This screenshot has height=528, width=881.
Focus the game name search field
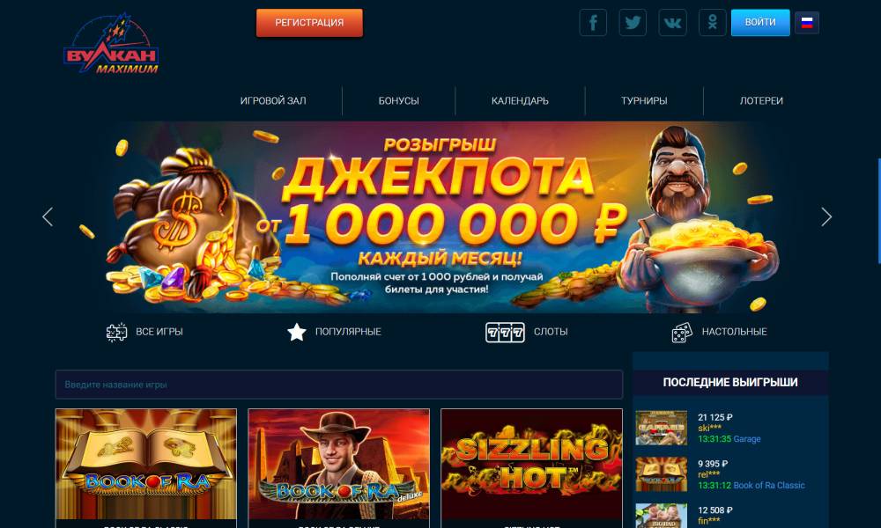tap(339, 385)
